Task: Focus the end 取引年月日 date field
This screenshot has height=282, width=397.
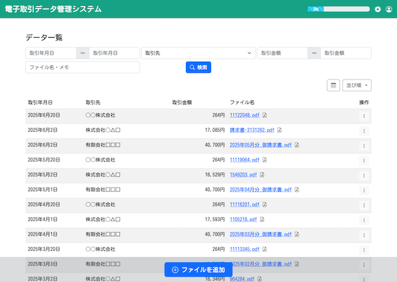Action: 114,53
